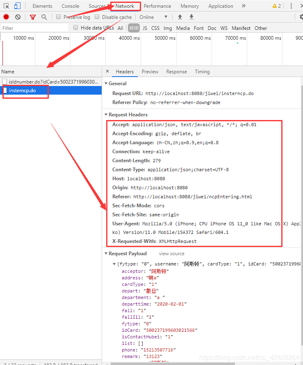The width and height of the screenshot is (303, 365).
Task: Clear the network log icon
Action: [18, 17]
